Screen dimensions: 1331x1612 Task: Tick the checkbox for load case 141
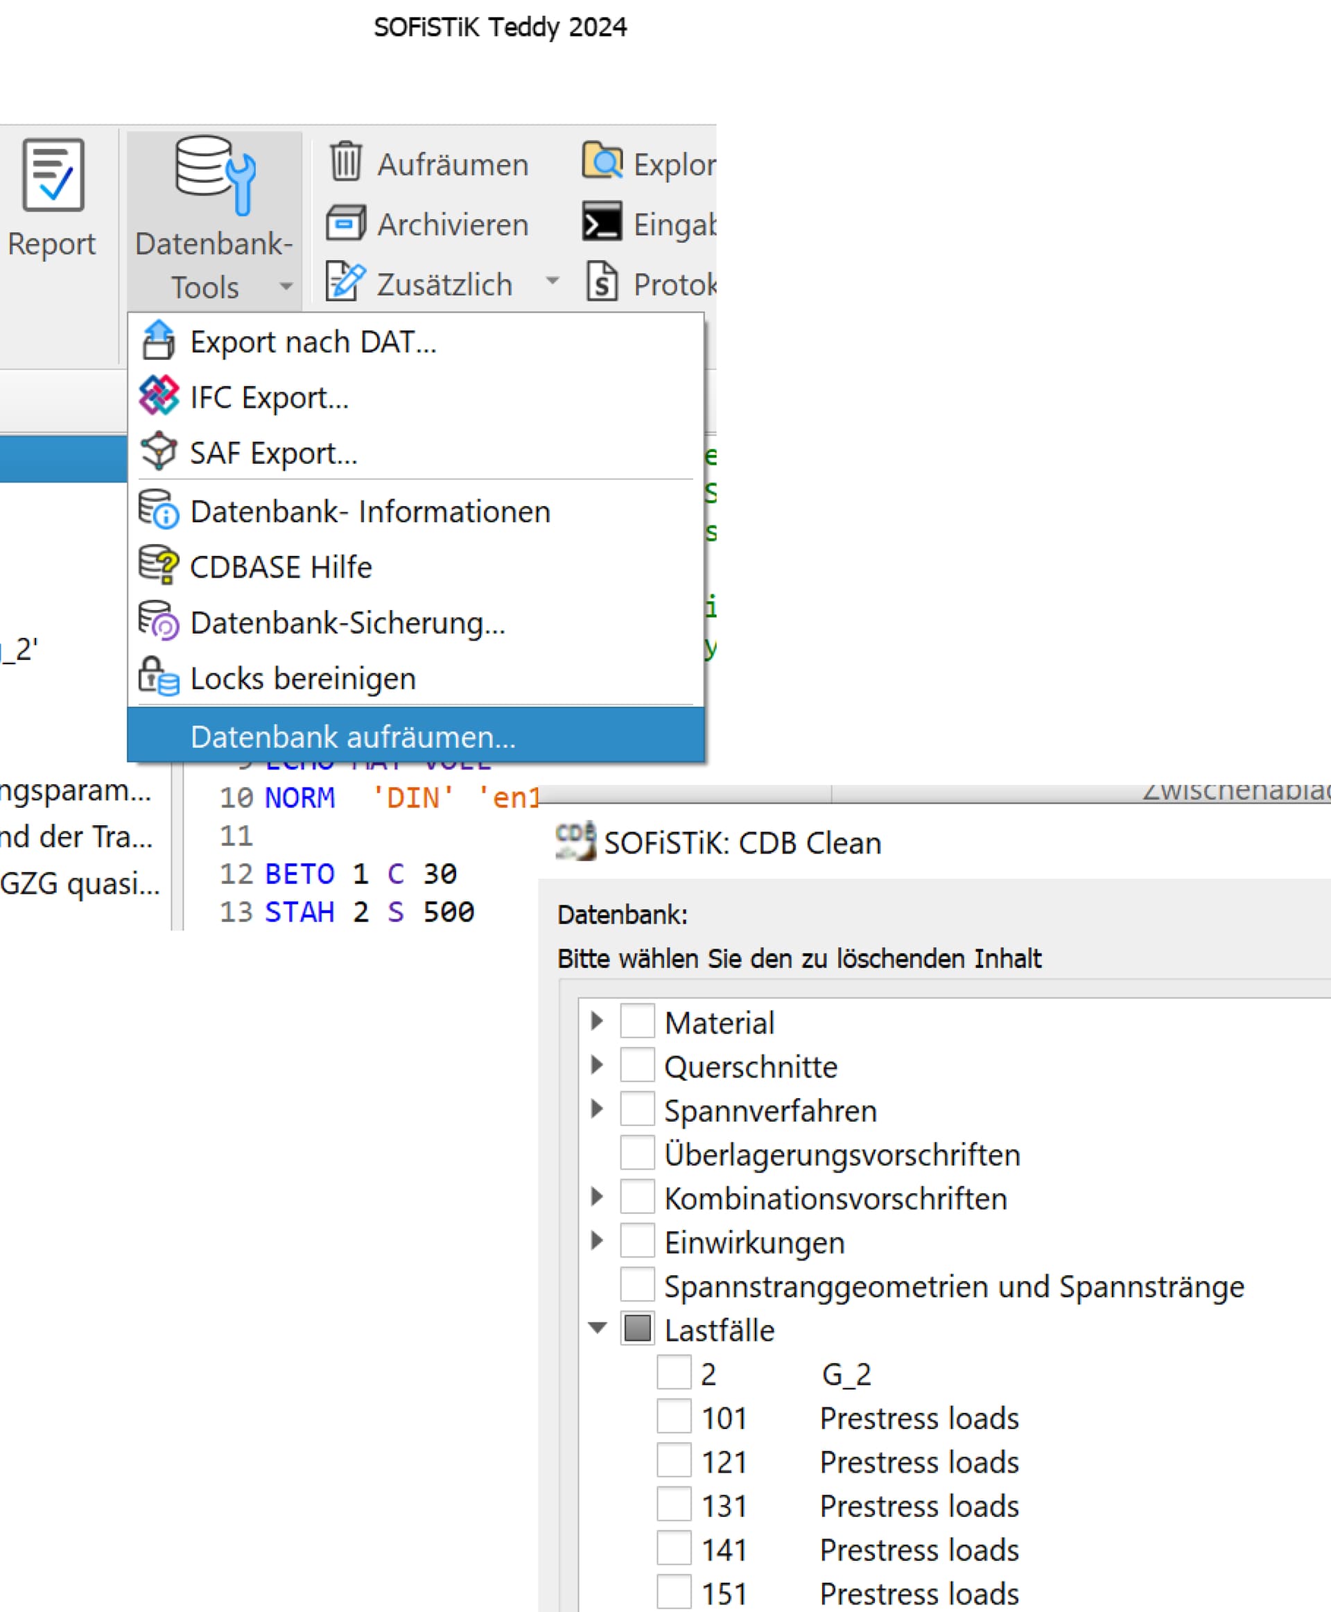674,1548
